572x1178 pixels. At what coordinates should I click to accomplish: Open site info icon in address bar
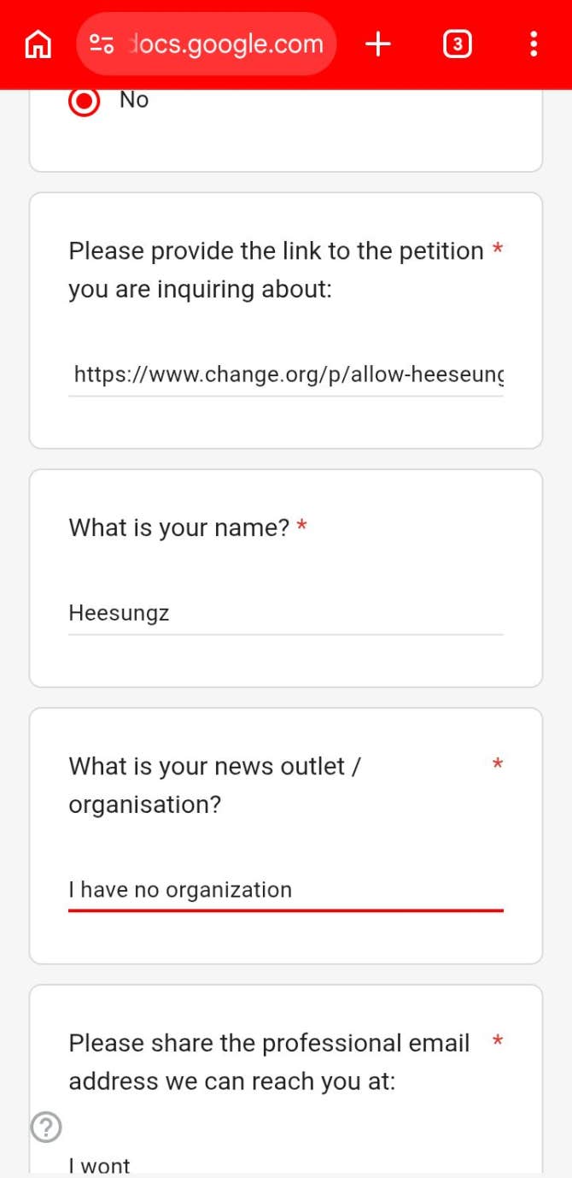tap(102, 44)
